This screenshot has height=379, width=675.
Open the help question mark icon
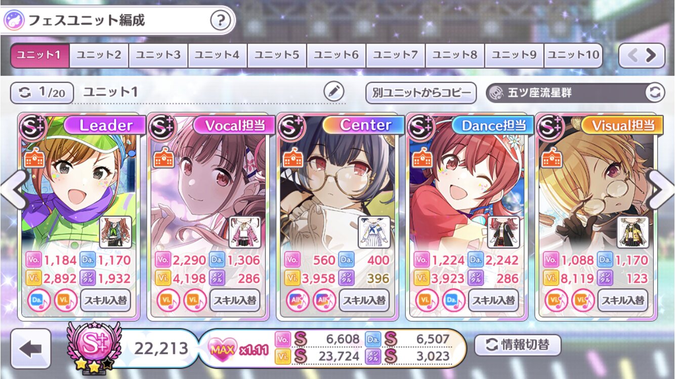tap(221, 21)
